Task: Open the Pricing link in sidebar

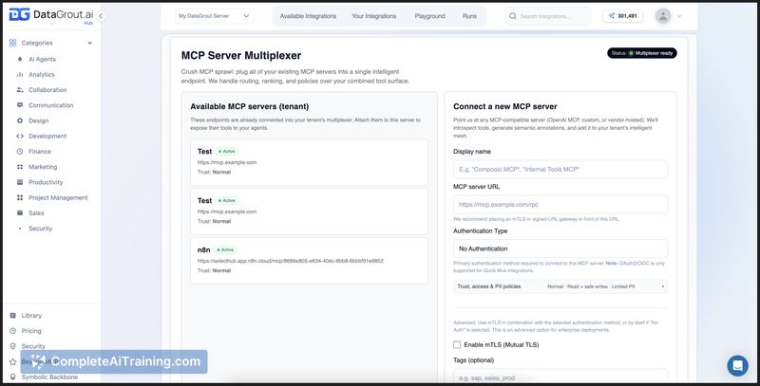Action: click(31, 331)
